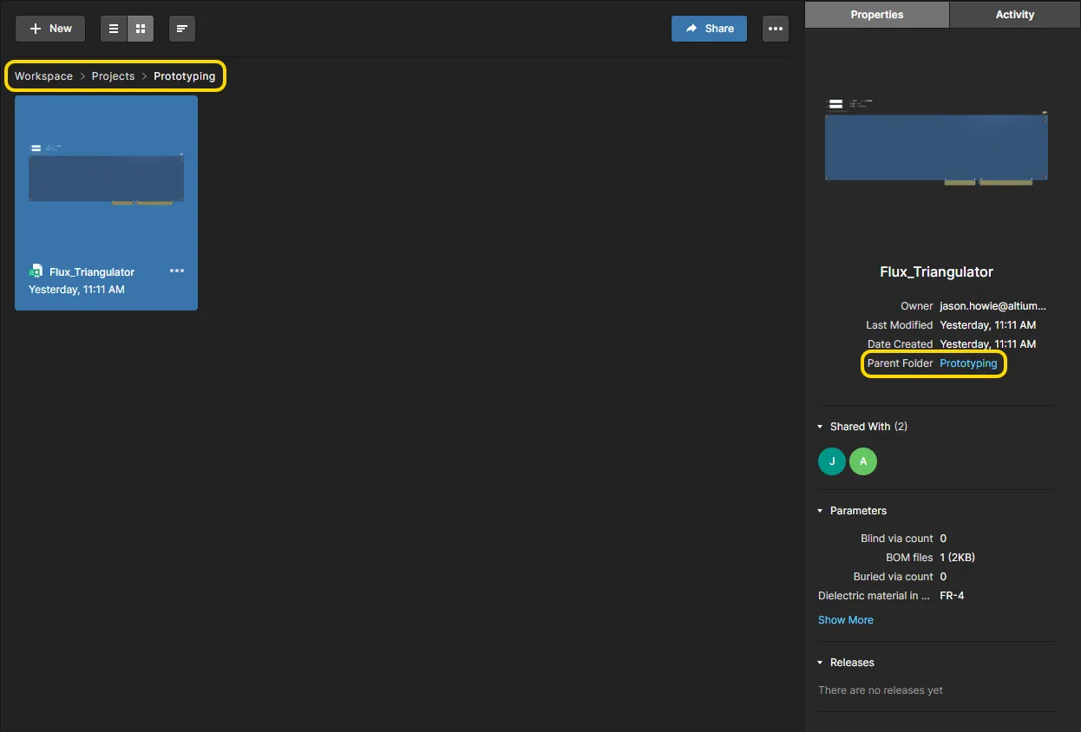Switch to the Properties tab
Viewport: 1081px width, 732px height.
tap(877, 15)
